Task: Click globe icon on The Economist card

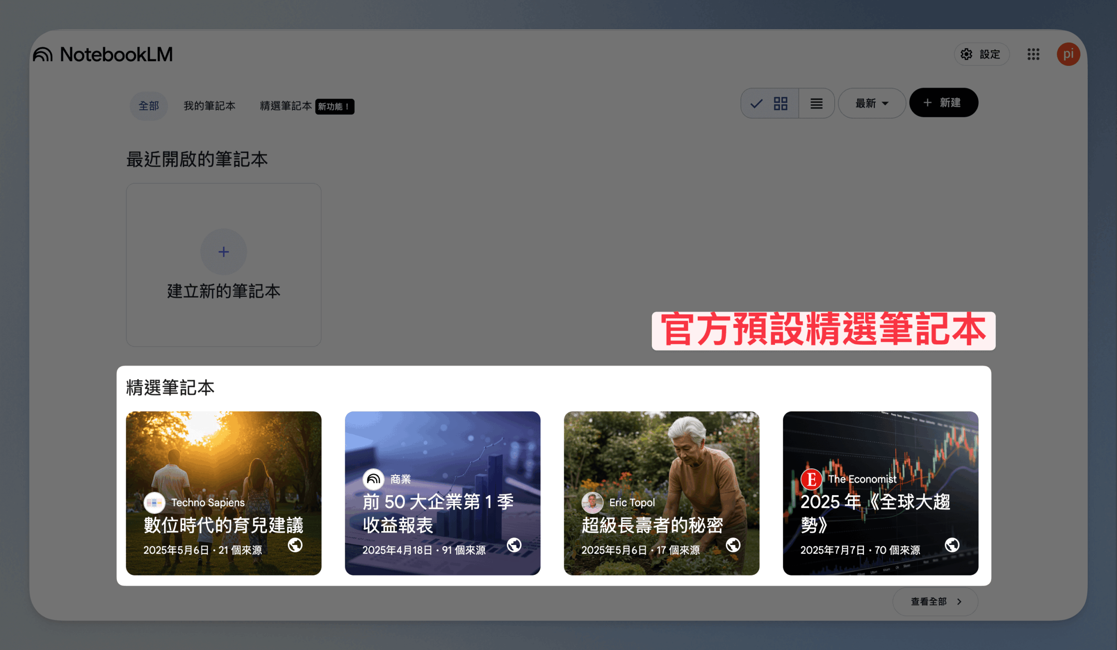Action: click(952, 545)
